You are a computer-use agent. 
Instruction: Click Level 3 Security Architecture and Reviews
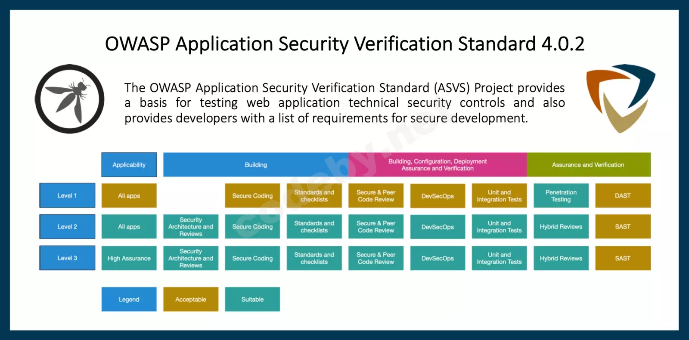pos(191,258)
